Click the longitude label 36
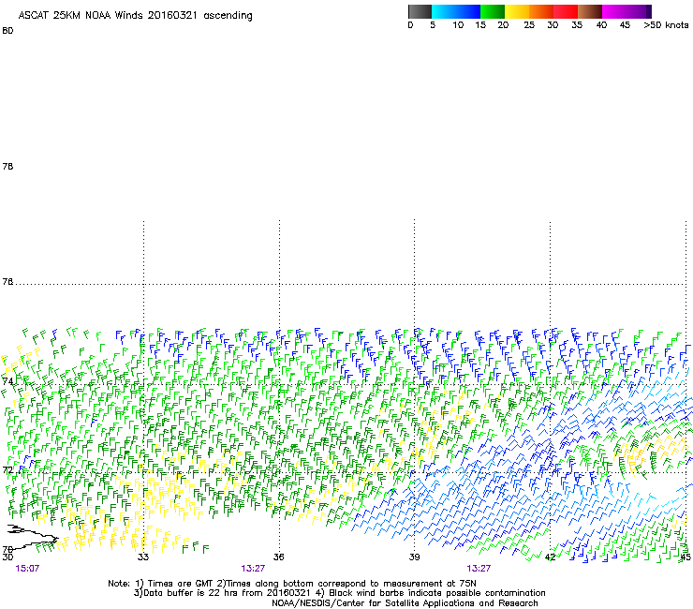Image resolution: width=693 pixels, height=609 pixels. click(x=278, y=557)
